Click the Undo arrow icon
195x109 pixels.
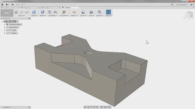click(17, 5)
